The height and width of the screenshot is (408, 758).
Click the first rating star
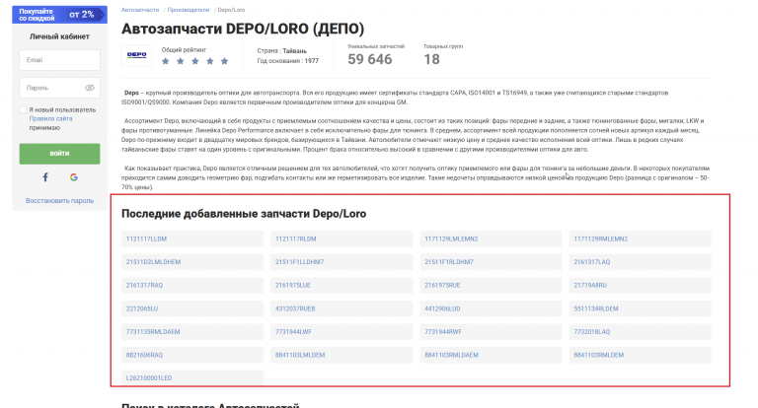(166, 61)
